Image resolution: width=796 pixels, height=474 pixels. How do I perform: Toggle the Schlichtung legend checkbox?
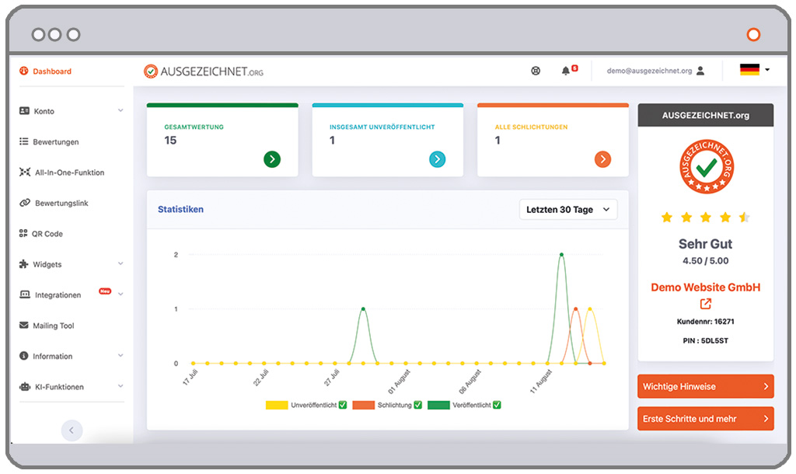click(417, 405)
